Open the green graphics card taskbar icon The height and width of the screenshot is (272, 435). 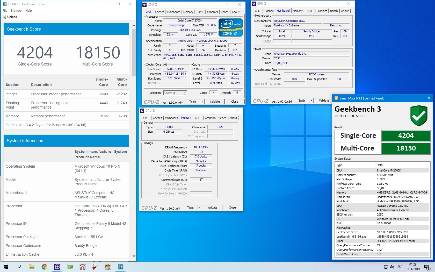pos(70,267)
